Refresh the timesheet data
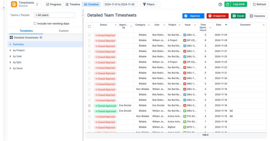Viewport: 270px width, 141px height. [x=259, y=5]
